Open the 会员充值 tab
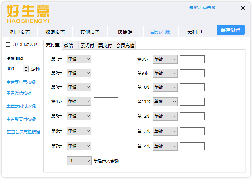Screen dimensions: 252x179 point(125,45)
